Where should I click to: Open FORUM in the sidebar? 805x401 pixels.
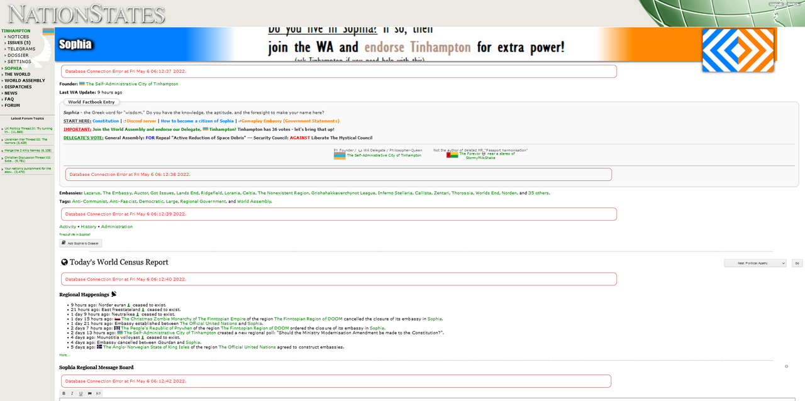point(12,106)
